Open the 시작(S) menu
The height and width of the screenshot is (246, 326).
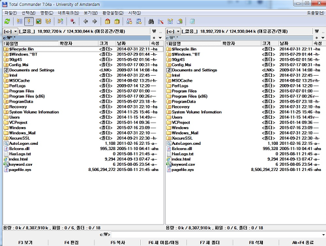point(134,13)
